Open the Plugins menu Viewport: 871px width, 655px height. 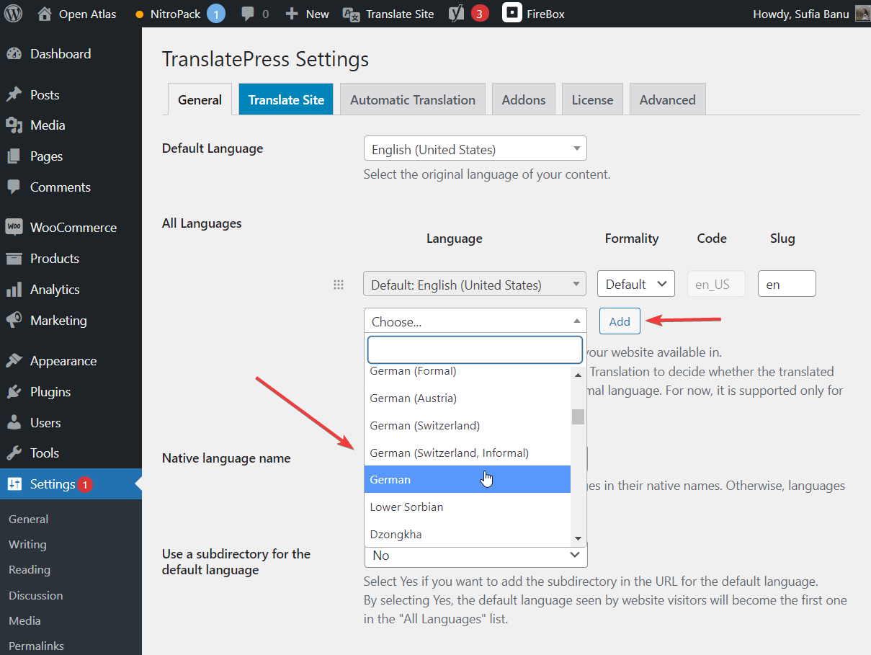(x=49, y=391)
